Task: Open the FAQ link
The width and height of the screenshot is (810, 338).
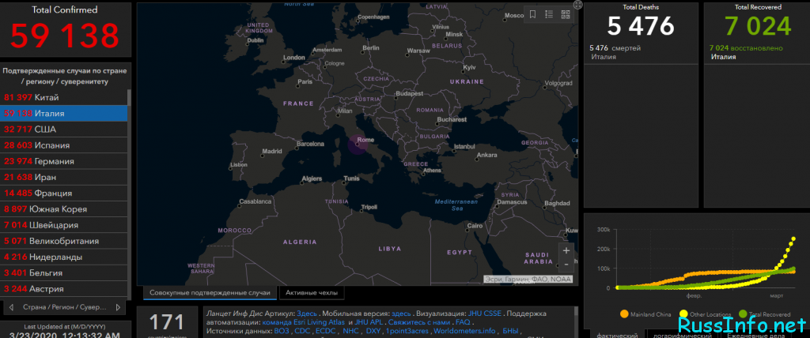Action: click(463, 322)
